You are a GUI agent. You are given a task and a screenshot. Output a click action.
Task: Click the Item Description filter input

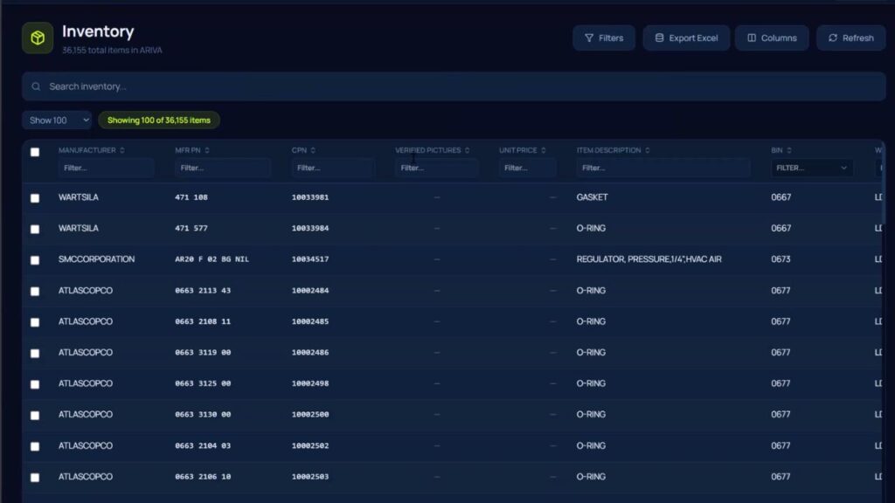(663, 168)
